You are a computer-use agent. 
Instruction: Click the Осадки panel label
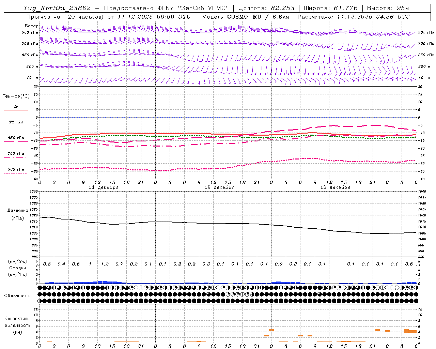pos(18,268)
